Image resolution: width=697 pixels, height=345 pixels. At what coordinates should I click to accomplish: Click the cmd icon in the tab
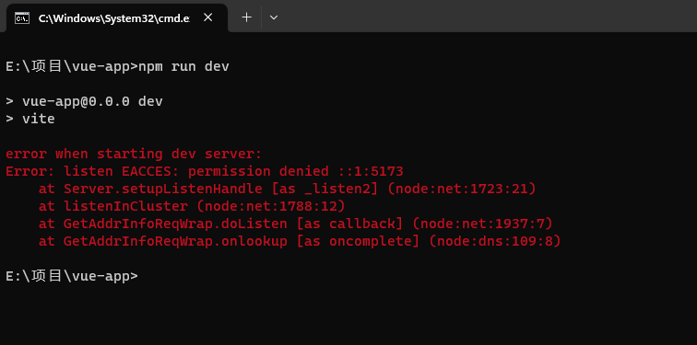[x=22, y=18]
